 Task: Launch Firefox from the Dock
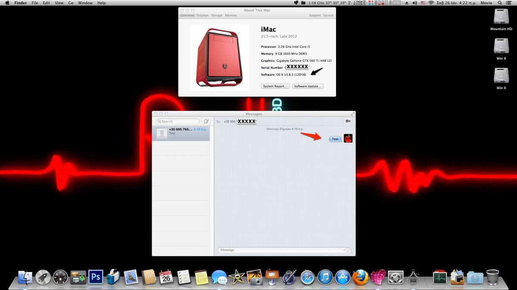(x=361, y=277)
